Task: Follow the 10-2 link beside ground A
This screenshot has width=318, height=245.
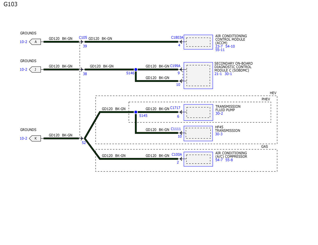Action: [23, 42]
